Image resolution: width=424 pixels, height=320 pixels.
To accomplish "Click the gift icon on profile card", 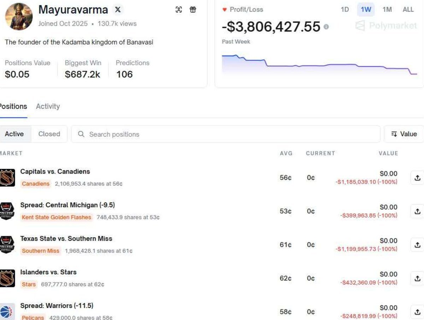I will pyautogui.click(x=193, y=10).
